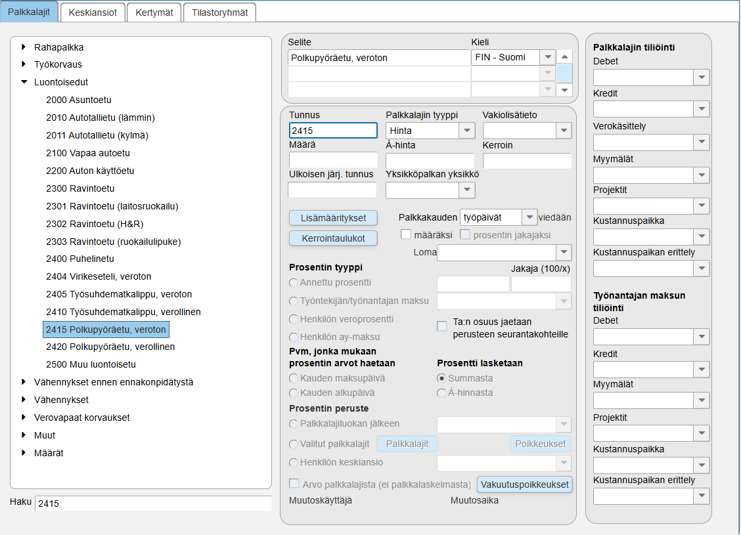This screenshot has height=535, width=741.
Task: Select 2100 Vapaa autoetu
Action: (x=88, y=153)
